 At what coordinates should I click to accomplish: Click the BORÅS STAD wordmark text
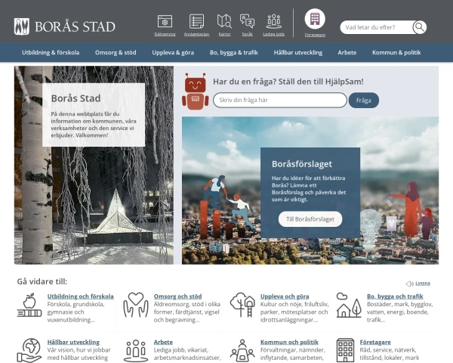(x=75, y=26)
